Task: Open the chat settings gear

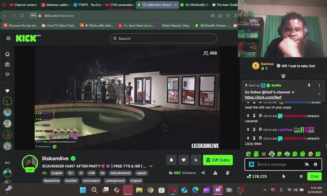Action: pyautogui.click(x=301, y=176)
